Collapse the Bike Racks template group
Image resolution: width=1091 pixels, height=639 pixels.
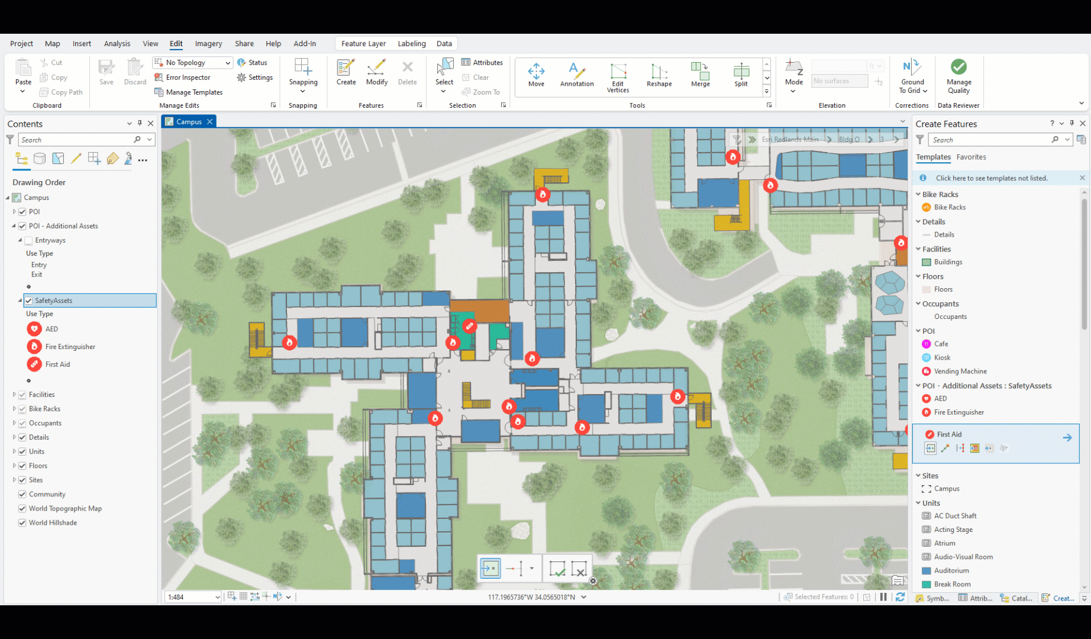[x=918, y=193]
